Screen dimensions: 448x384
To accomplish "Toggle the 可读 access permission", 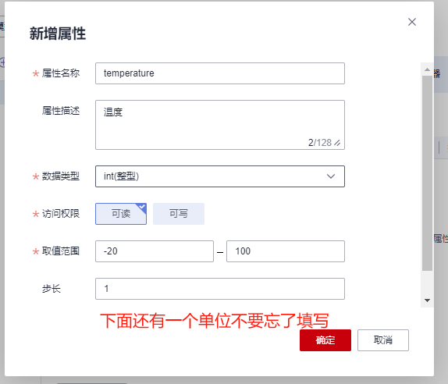I will (121, 214).
